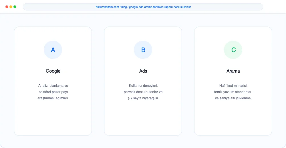286x148 pixels.
Task: Click text 'temiz yazılım standartları'
Action: tap(233, 92)
